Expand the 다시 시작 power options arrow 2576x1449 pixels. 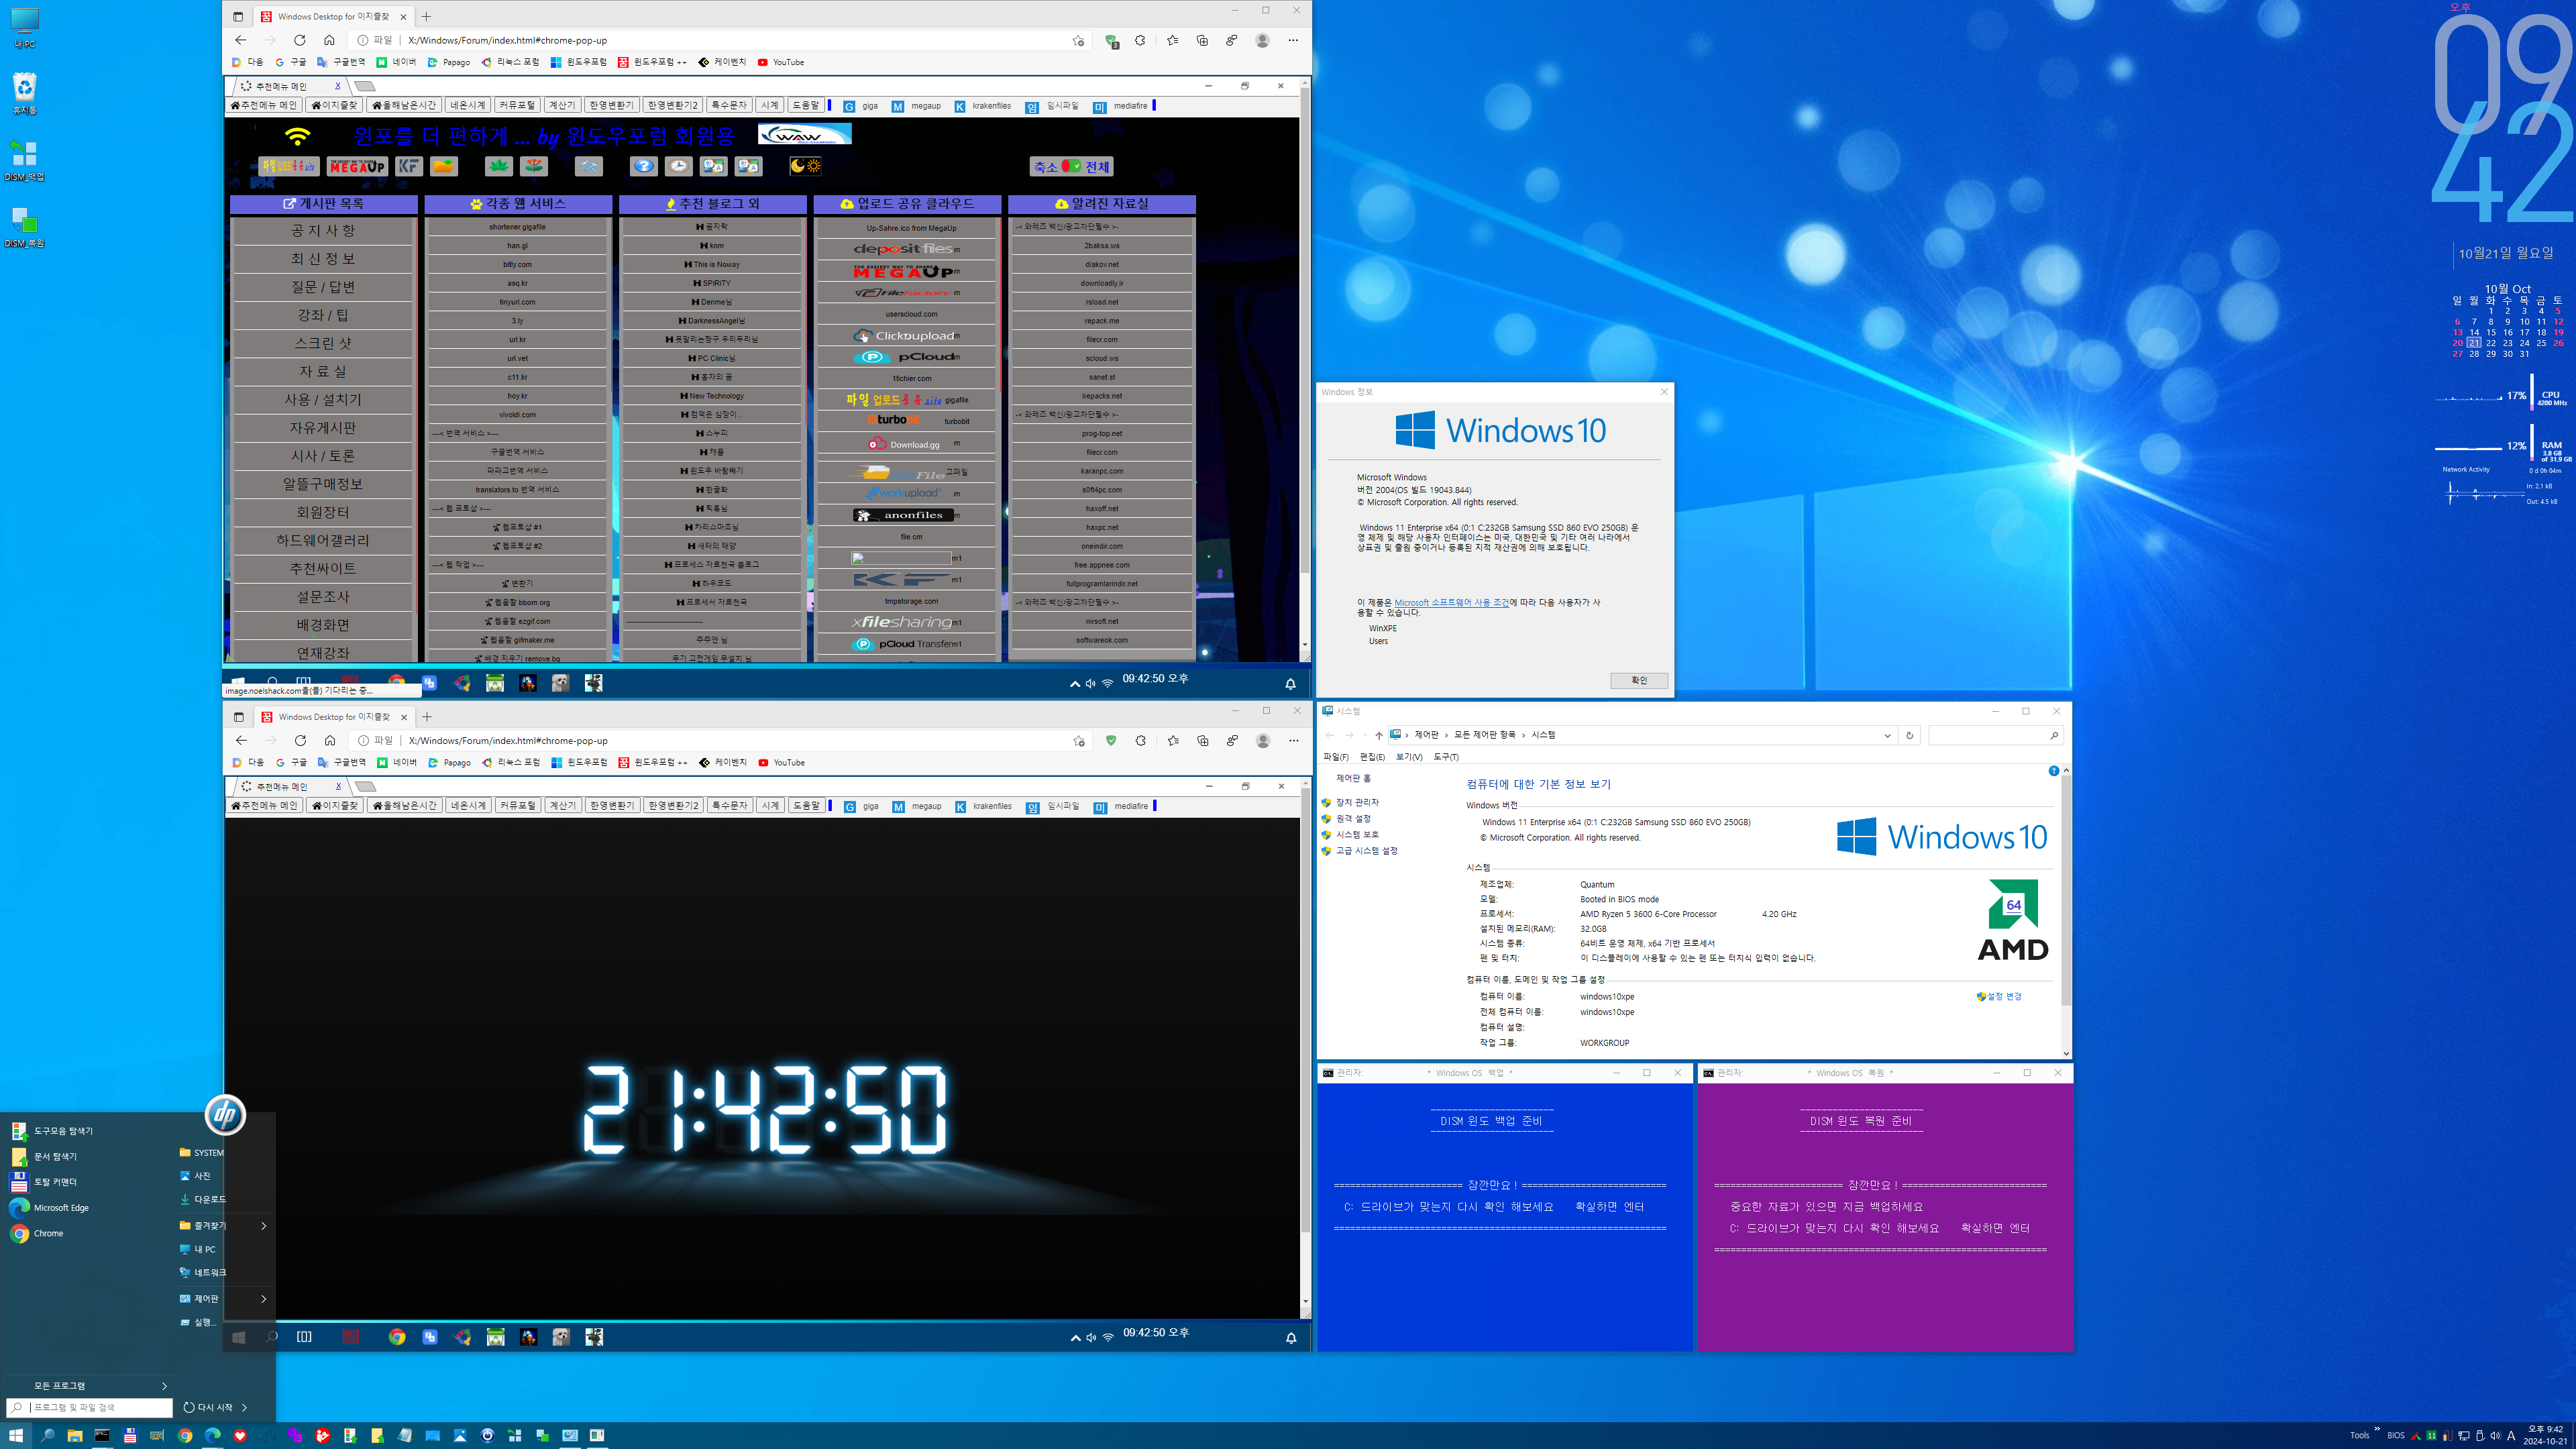244,1408
